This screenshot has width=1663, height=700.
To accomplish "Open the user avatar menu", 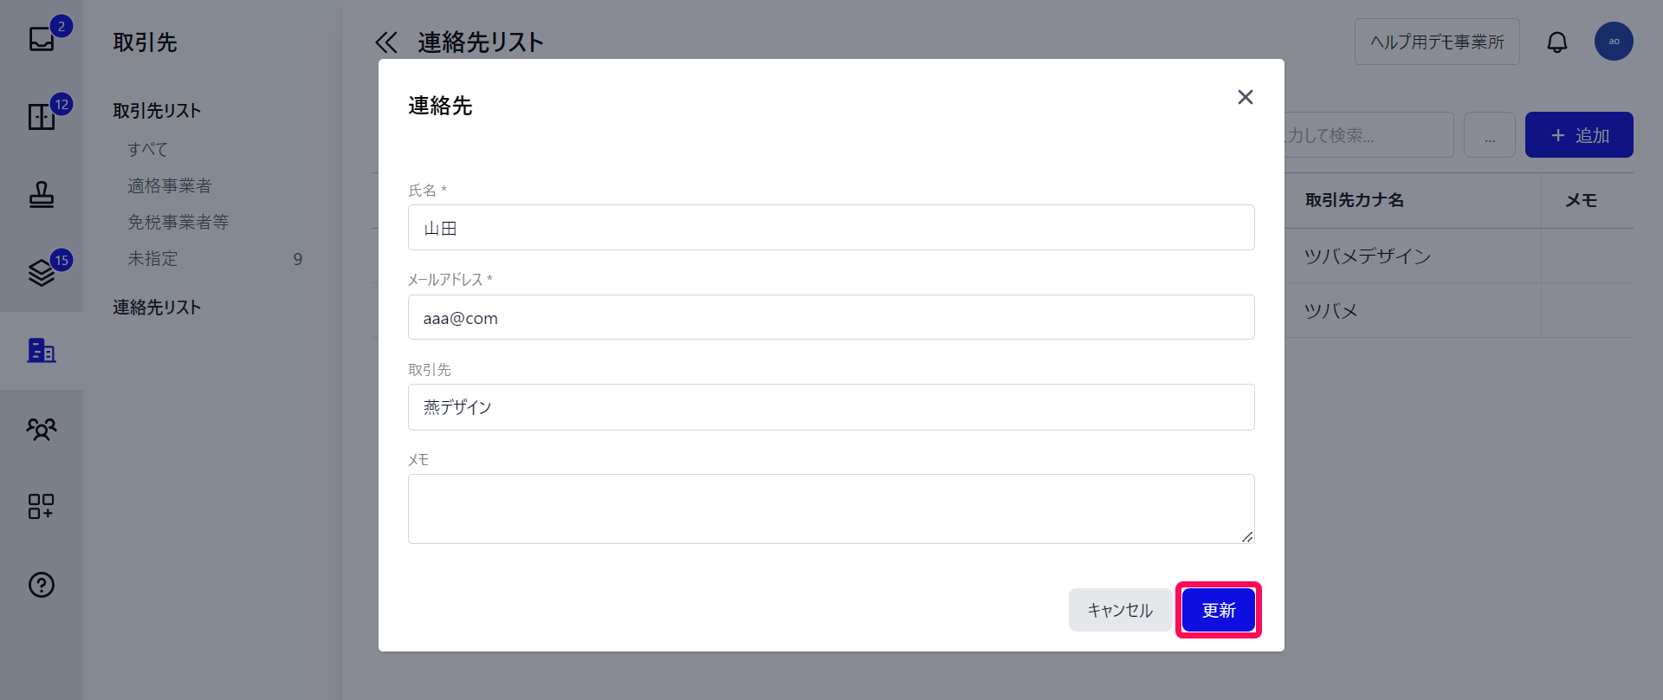I will pyautogui.click(x=1614, y=42).
